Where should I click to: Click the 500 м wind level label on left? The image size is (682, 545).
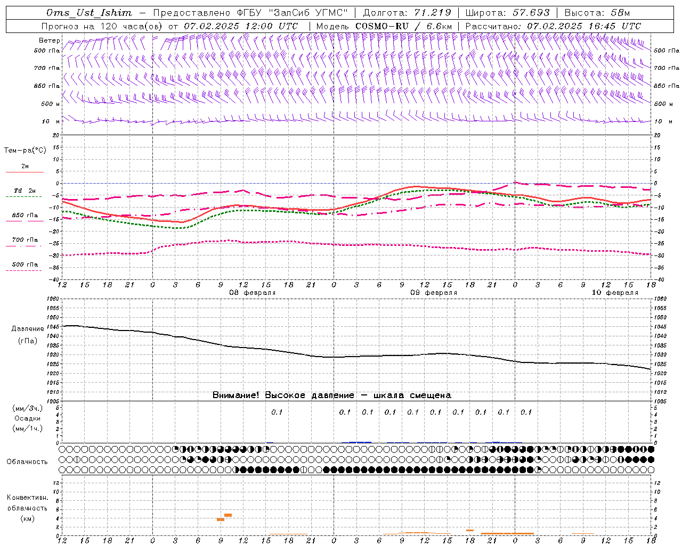coord(51,104)
